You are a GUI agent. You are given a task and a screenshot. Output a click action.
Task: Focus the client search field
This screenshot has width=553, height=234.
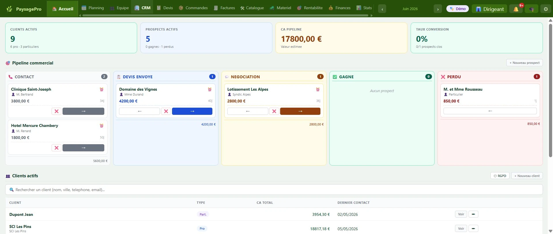[x=274, y=190]
